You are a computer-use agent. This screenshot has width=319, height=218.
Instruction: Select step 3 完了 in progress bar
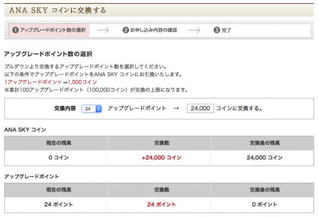tap(222, 30)
